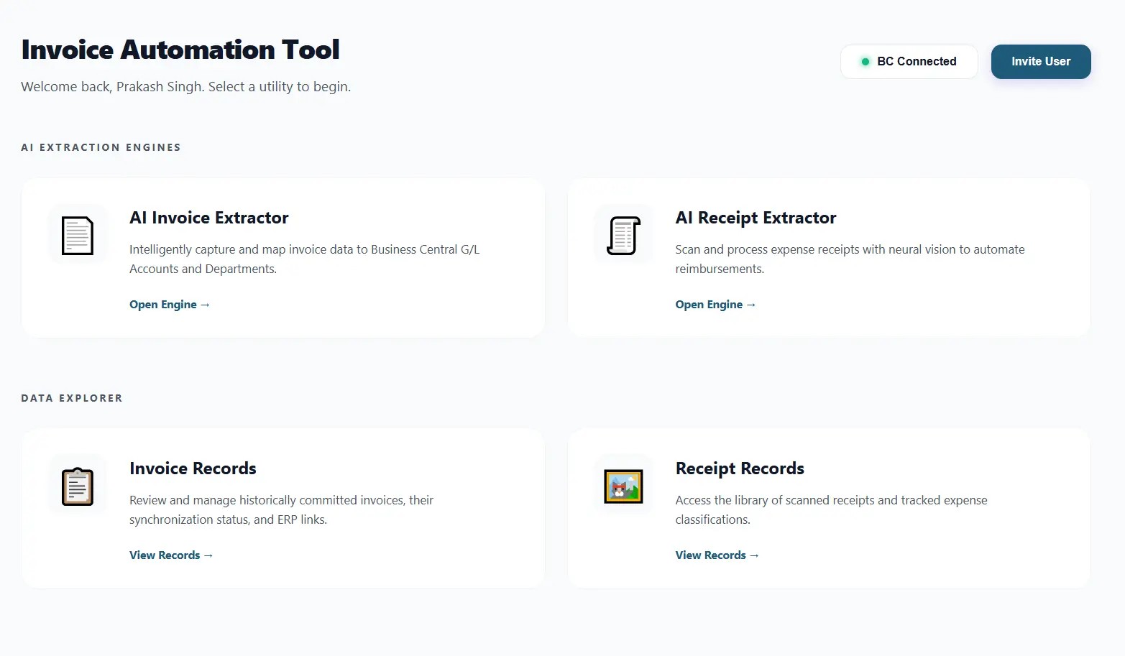Viewport: 1125px width, 656px height.
Task: Click the receipt scanning neural vision description
Action: [x=849, y=259]
